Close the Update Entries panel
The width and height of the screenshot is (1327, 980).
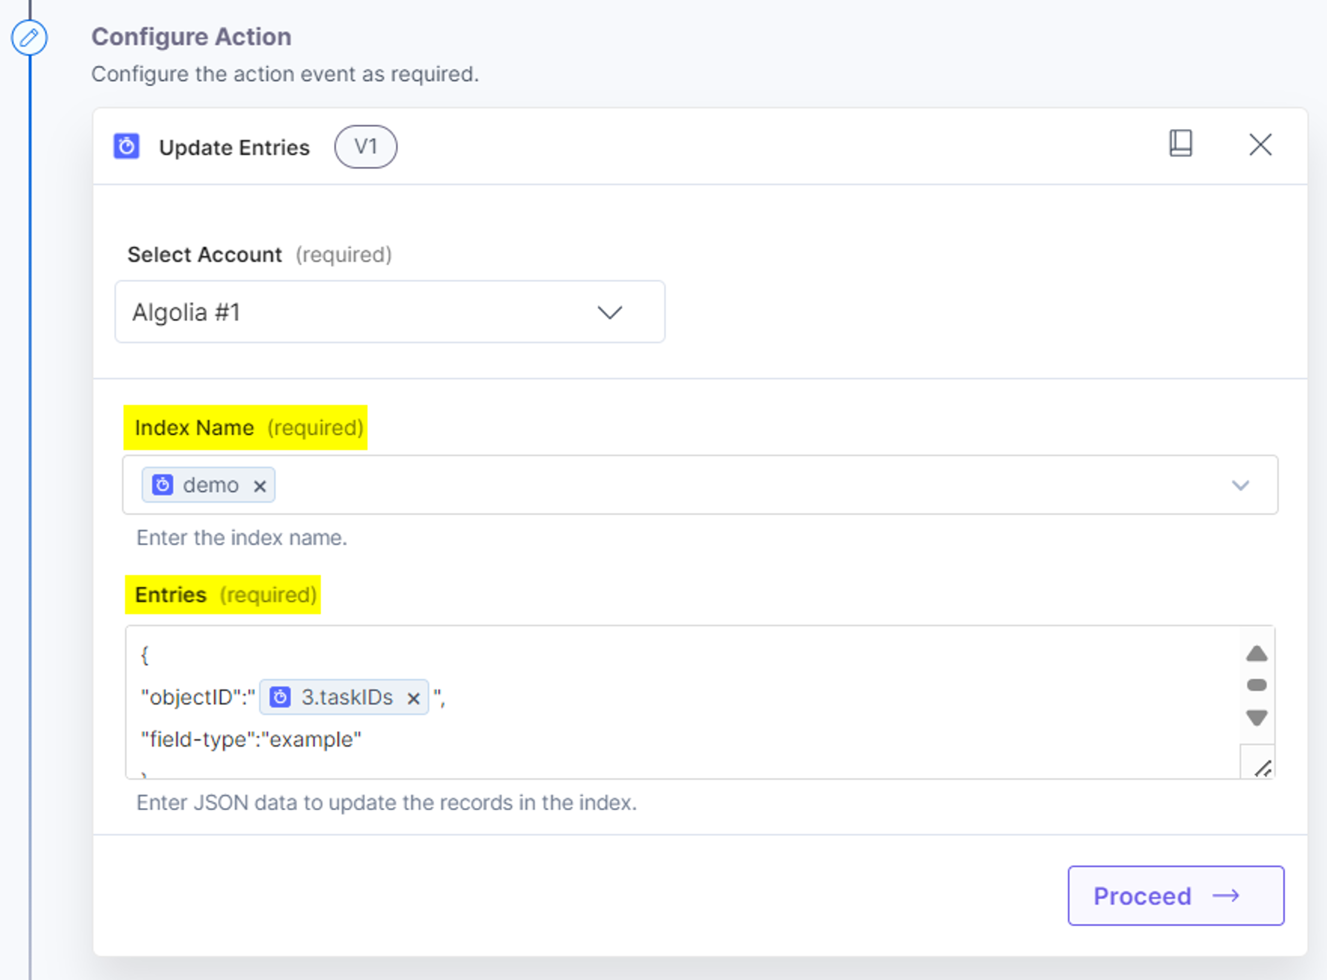pyautogui.click(x=1260, y=145)
